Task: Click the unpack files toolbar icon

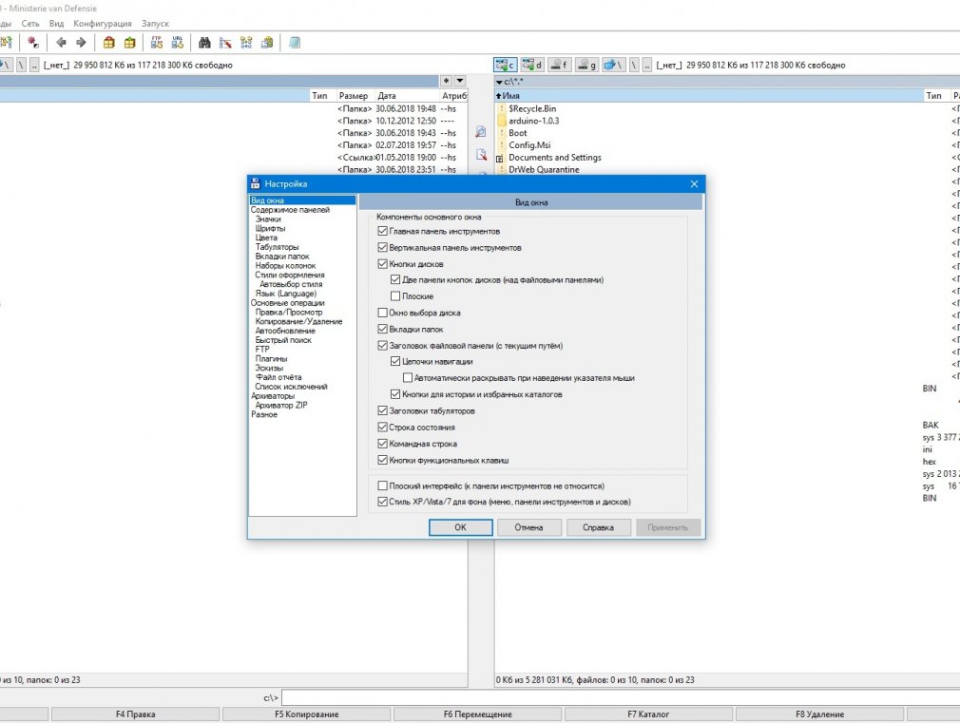Action: coord(130,42)
